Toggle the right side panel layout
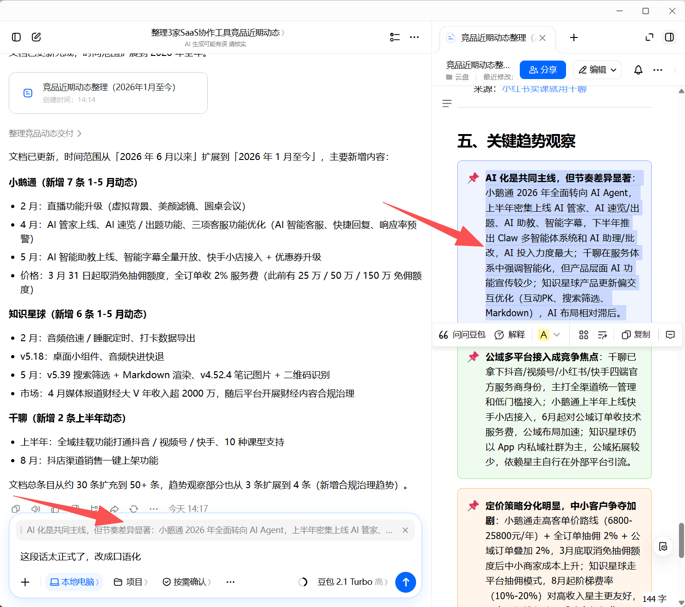Screen dimensions: 685x607 pos(669,37)
